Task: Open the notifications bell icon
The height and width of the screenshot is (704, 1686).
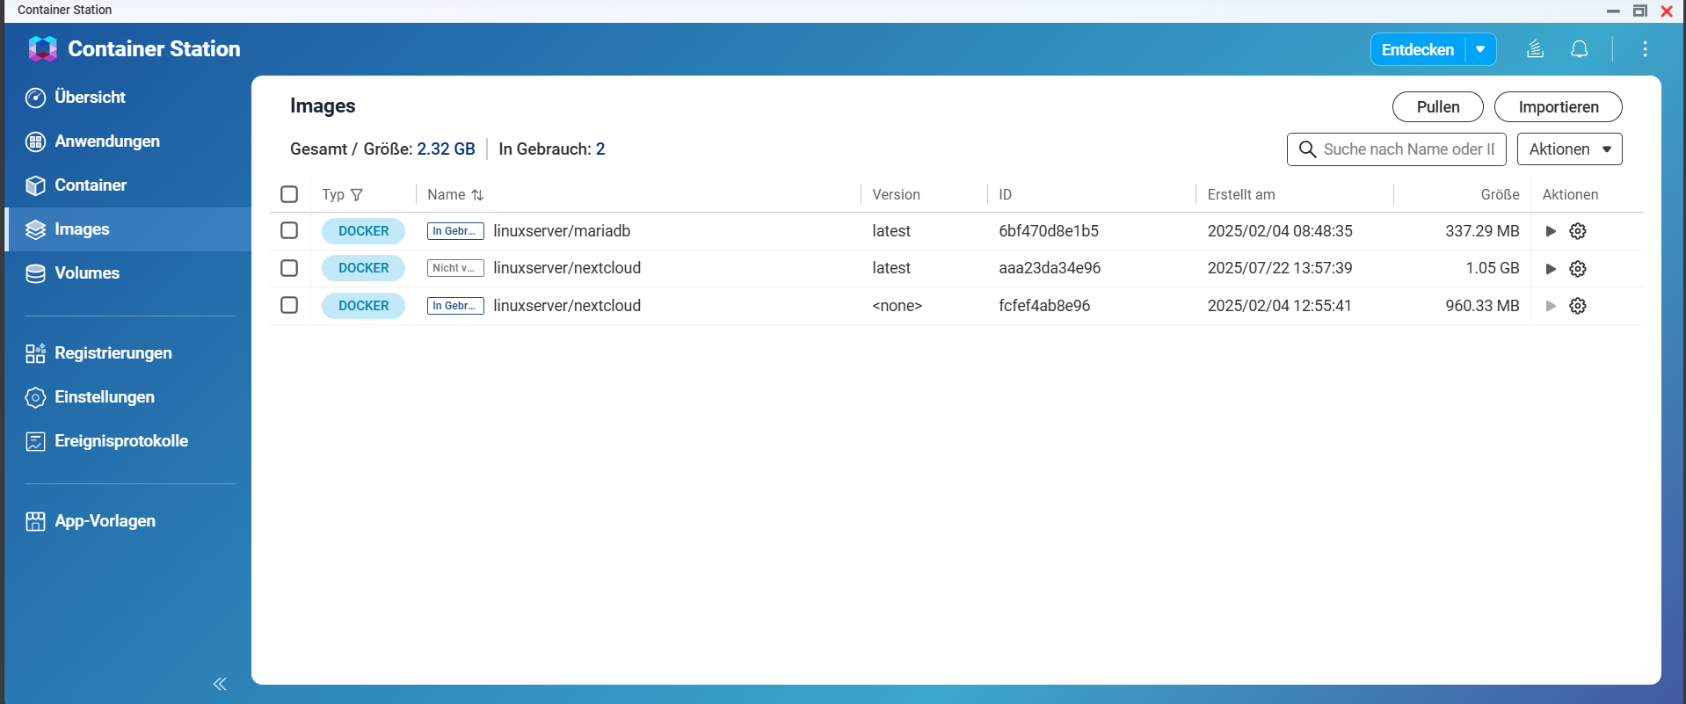Action: coord(1580,49)
